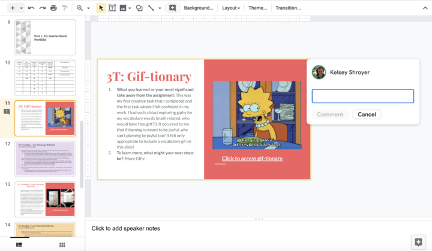432x251 pixels.
Task: Click the Explore button in bottom corner
Action: pyautogui.click(x=418, y=242)
